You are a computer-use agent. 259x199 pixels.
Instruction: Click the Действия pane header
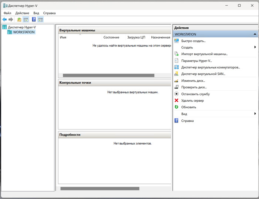coord(215,28)
